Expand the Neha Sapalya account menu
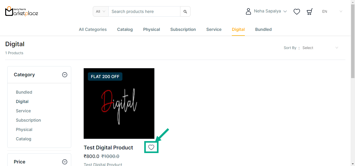 pos(270,11)
